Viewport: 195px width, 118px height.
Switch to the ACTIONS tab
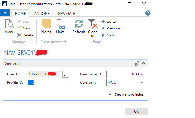[42, 13]
